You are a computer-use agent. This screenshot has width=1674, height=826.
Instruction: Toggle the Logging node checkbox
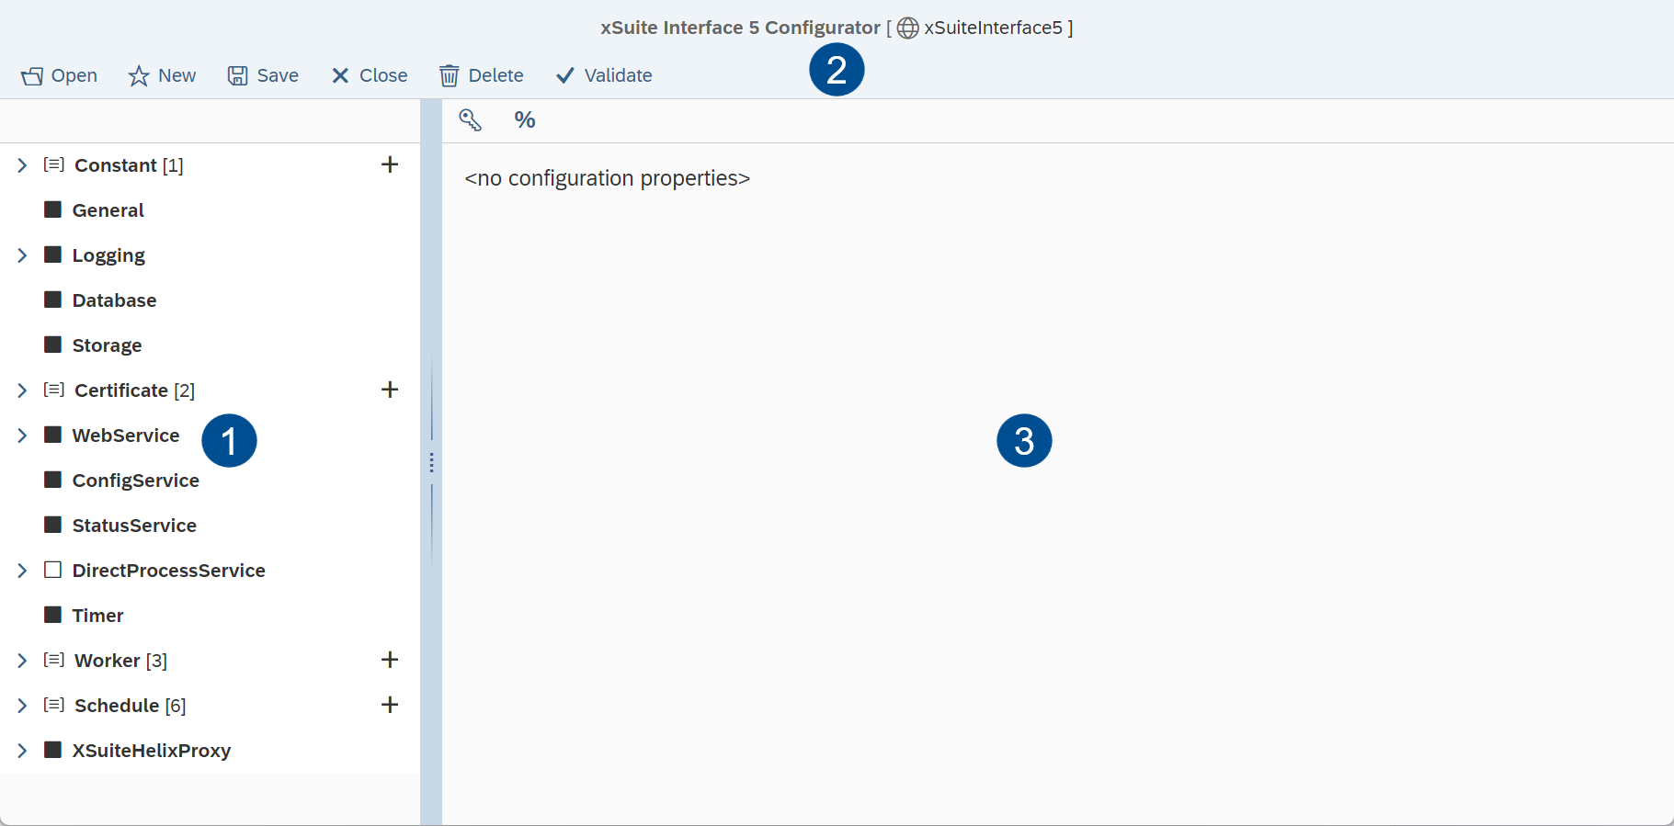(53, 255)
